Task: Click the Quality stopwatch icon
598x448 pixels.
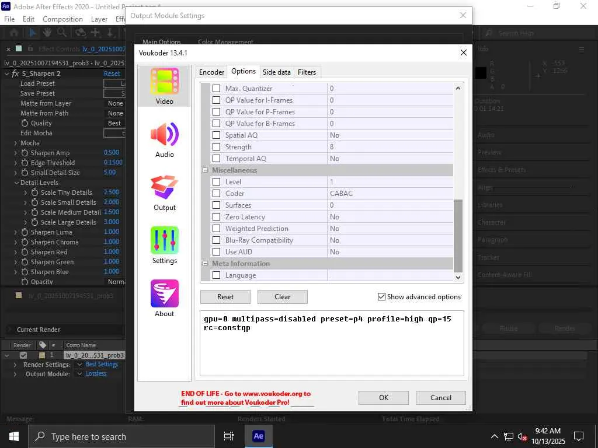Action: (x=25, y=123)
